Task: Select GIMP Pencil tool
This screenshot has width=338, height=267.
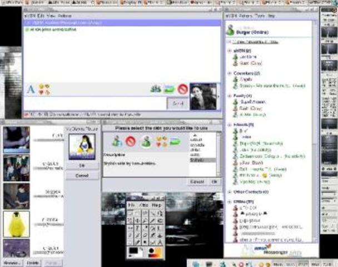Action: click(x=131, y=235)
